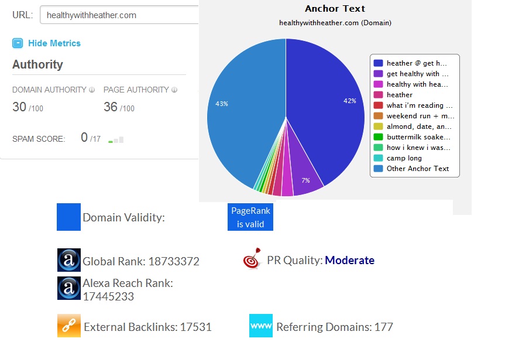The width and height of the screenshot is (512, 352).
Task: Click the URL input field
Action: point(119,15)
